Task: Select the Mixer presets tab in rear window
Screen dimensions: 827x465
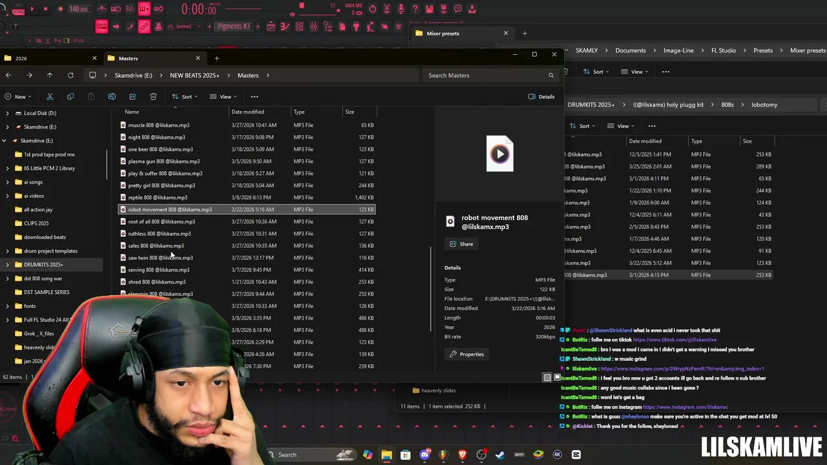Action: pyautogui.click(x=462, y=33)
